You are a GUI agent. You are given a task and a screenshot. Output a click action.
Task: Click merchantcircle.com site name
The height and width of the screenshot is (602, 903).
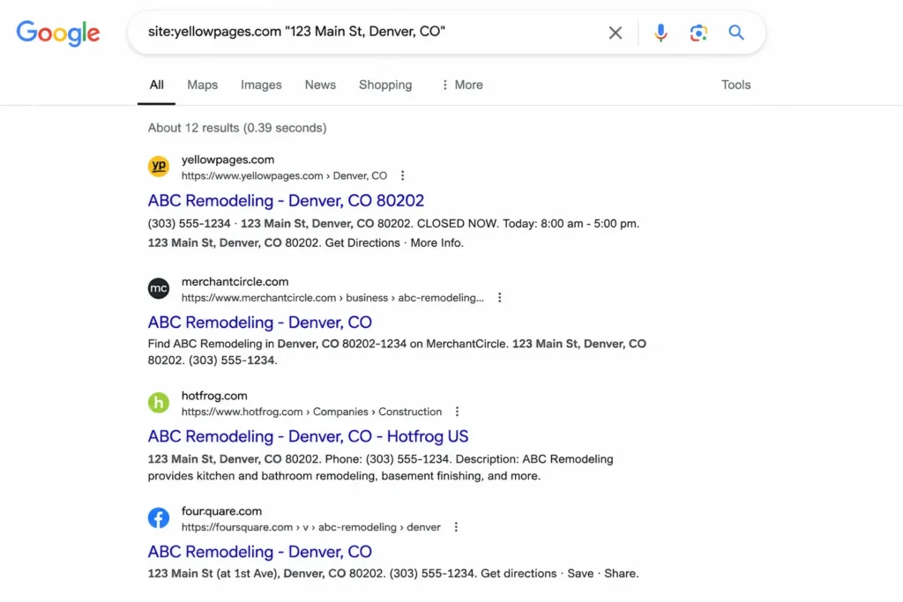click(x=235, y=281)
